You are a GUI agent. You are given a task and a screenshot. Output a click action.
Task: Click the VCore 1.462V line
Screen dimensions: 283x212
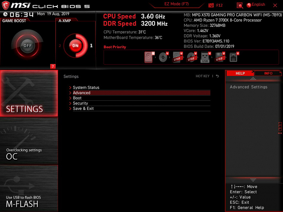(x=196, y=31)
